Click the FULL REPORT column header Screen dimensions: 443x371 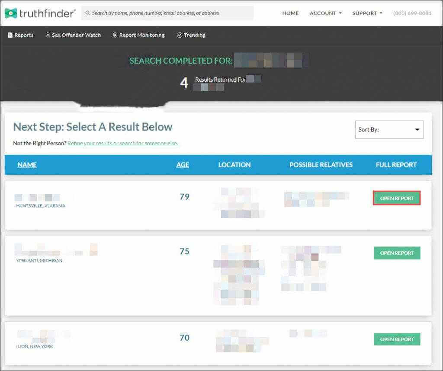pos(396,165)
